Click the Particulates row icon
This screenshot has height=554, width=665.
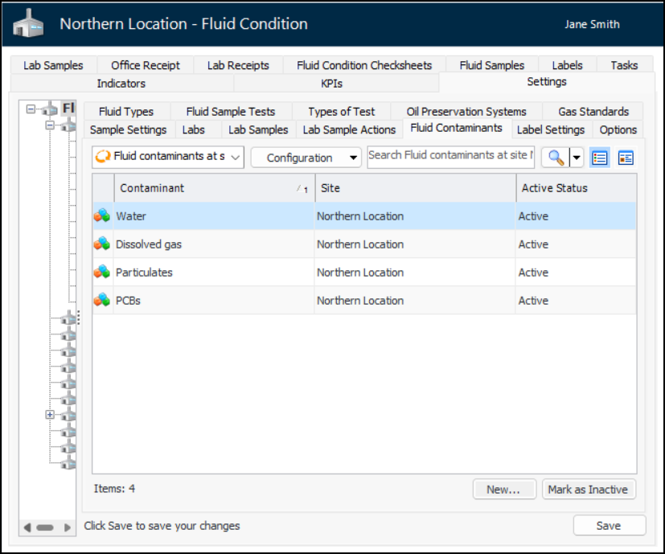102,273
